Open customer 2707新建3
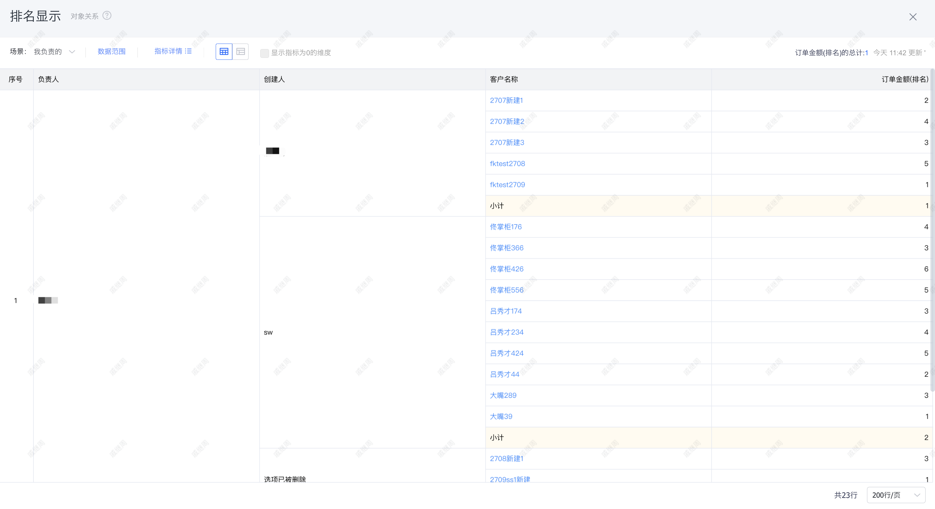935x509 pixels. (x=507, y=142)
